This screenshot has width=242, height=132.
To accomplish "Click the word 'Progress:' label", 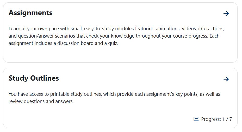I will [211, 119].
